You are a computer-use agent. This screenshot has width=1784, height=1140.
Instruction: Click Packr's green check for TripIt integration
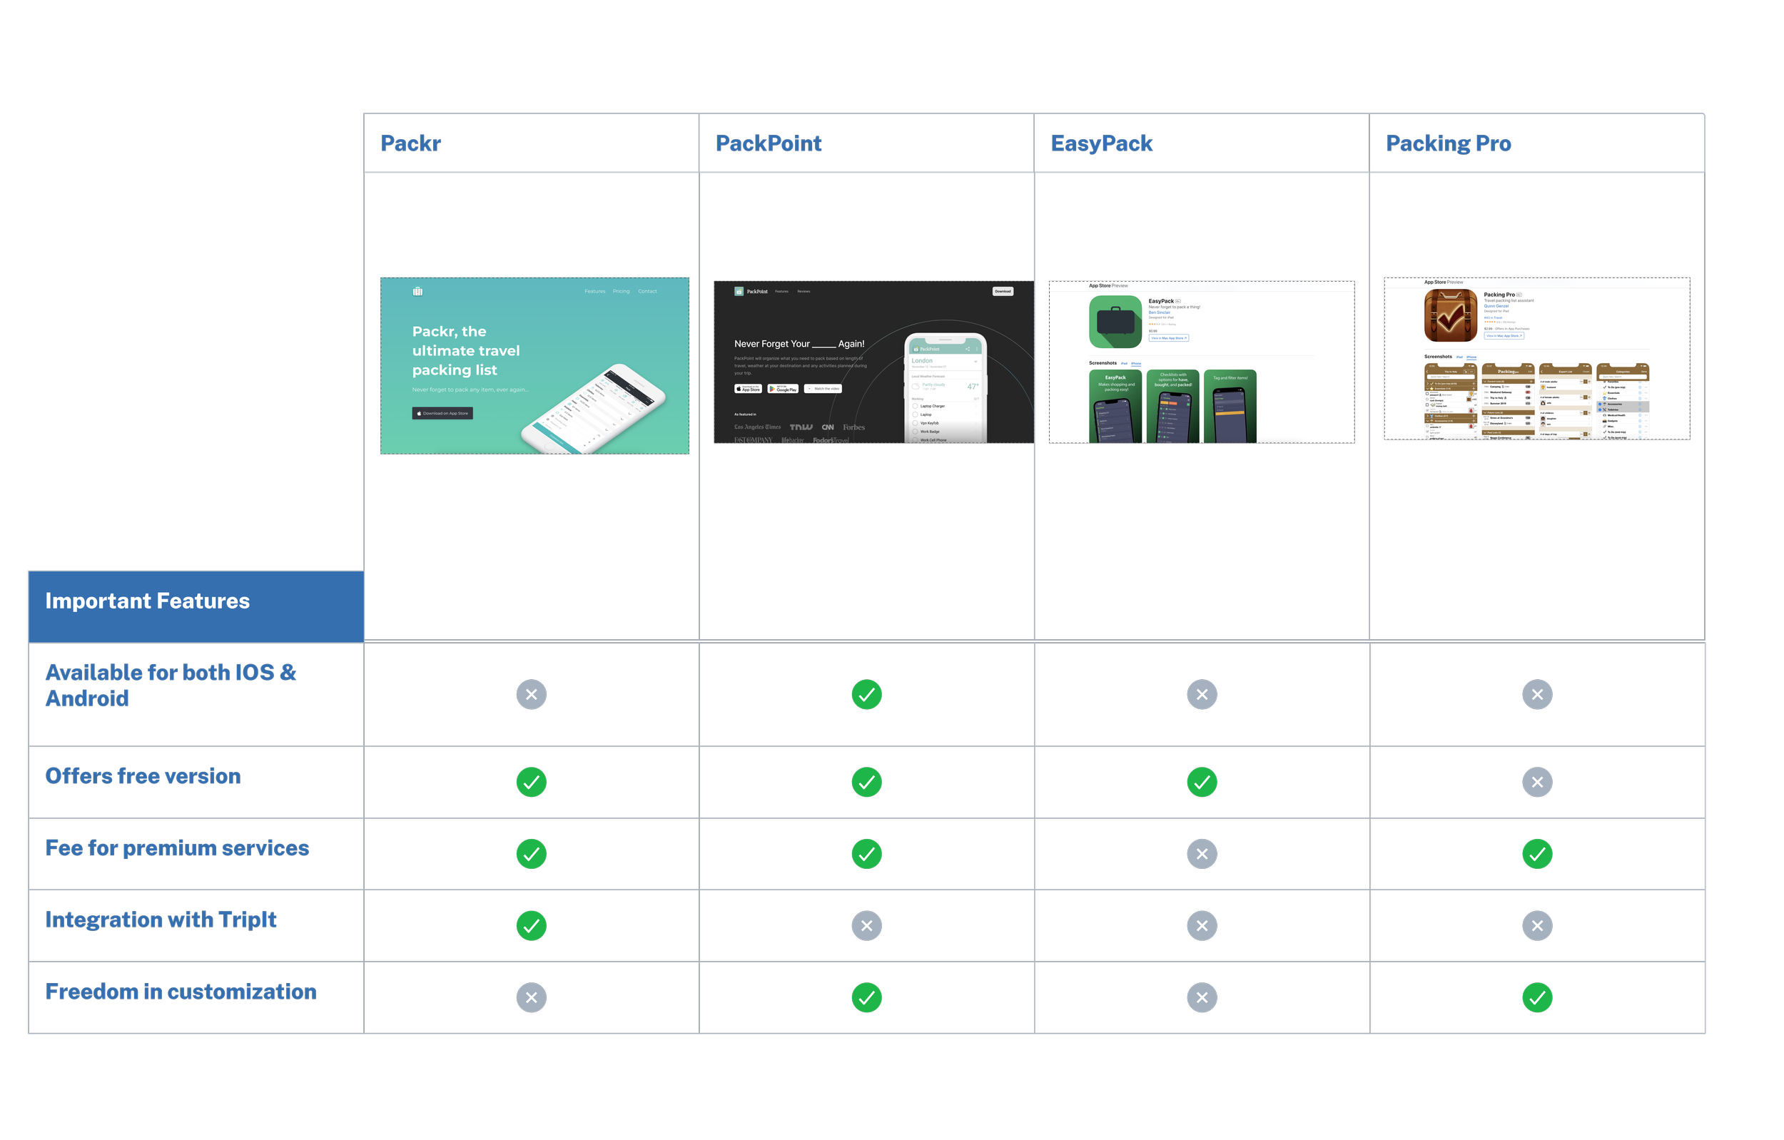click(531, 925)
